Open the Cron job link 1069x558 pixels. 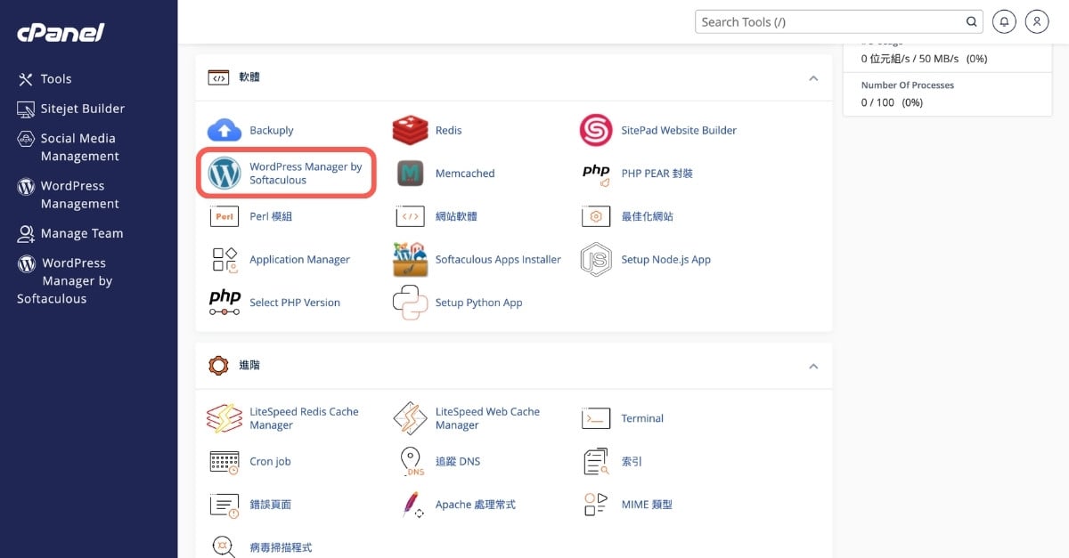(270, 462)
